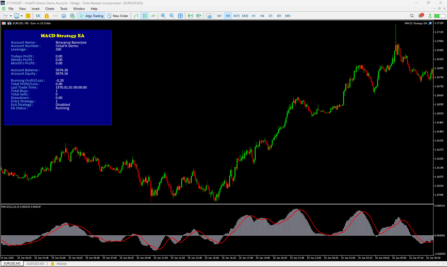Take a chart screenshot with camera icon

coord(209,16)
